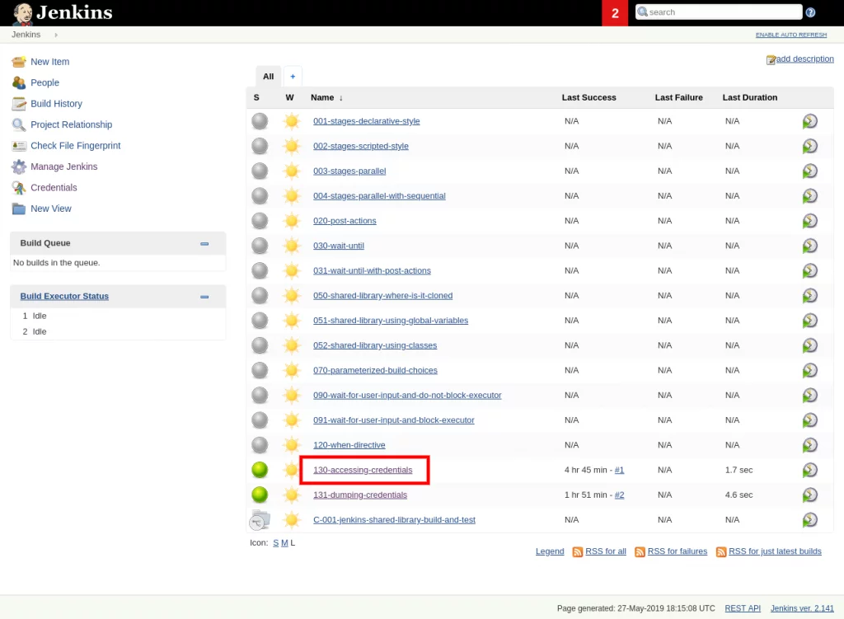Click the Credentials keys icon
Image resolution: width=844 pixels, height=619 pixels.
point(19,188)
